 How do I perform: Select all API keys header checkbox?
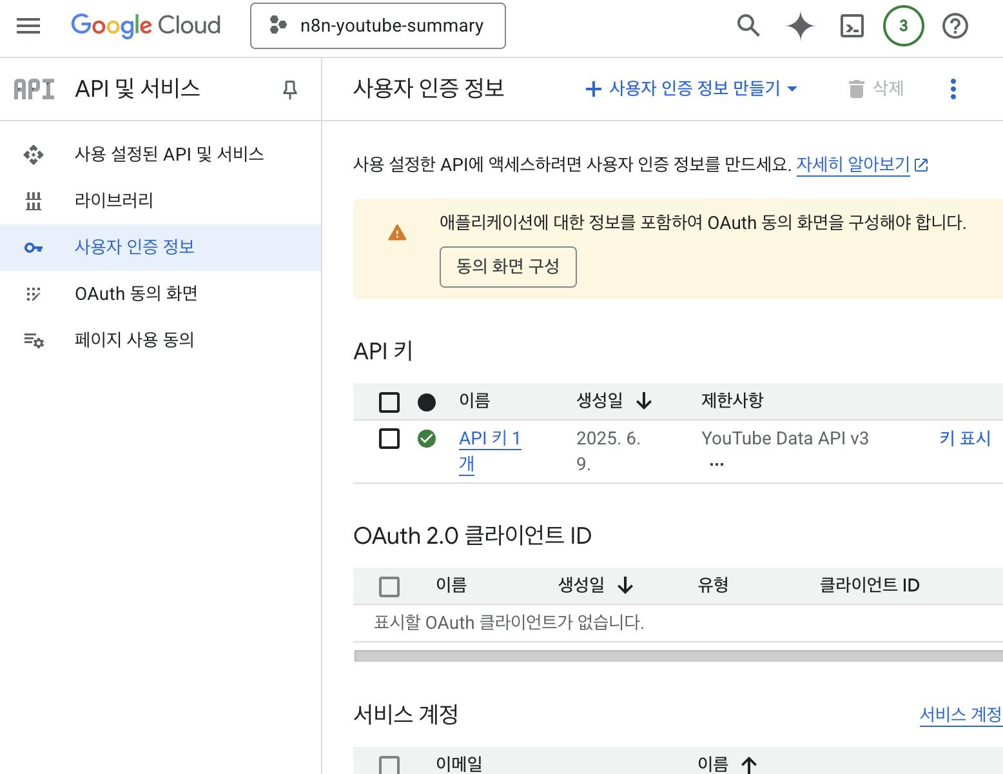(x=389, y=402)
